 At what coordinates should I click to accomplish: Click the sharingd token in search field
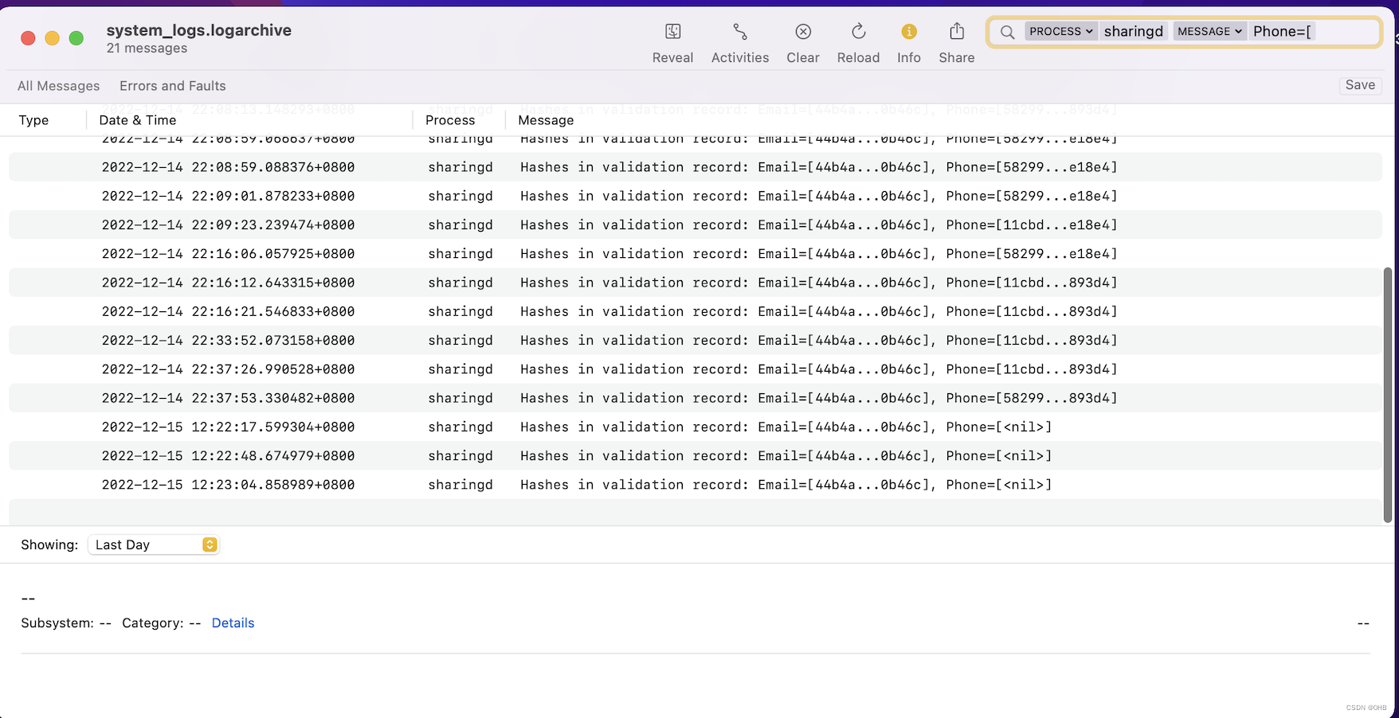point(1134,32)
